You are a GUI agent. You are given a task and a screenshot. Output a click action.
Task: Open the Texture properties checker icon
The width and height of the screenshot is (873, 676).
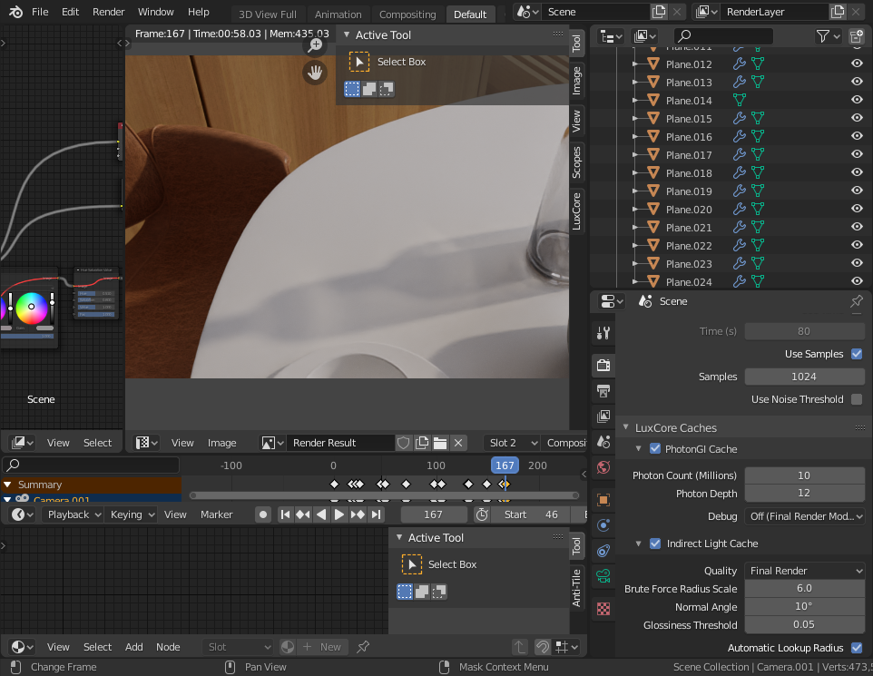[603, 608]
